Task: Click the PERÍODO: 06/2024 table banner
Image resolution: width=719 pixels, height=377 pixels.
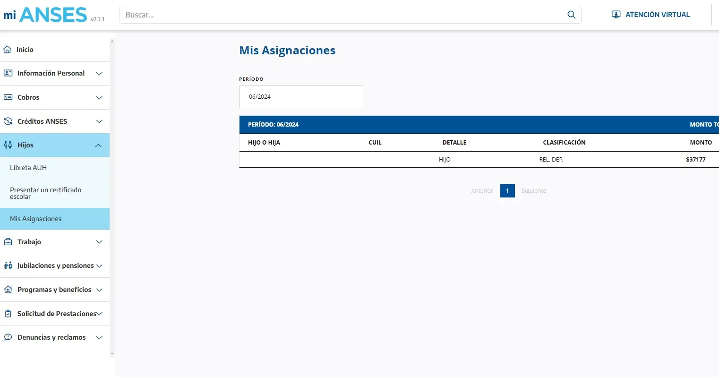Action: coord(479,125)
